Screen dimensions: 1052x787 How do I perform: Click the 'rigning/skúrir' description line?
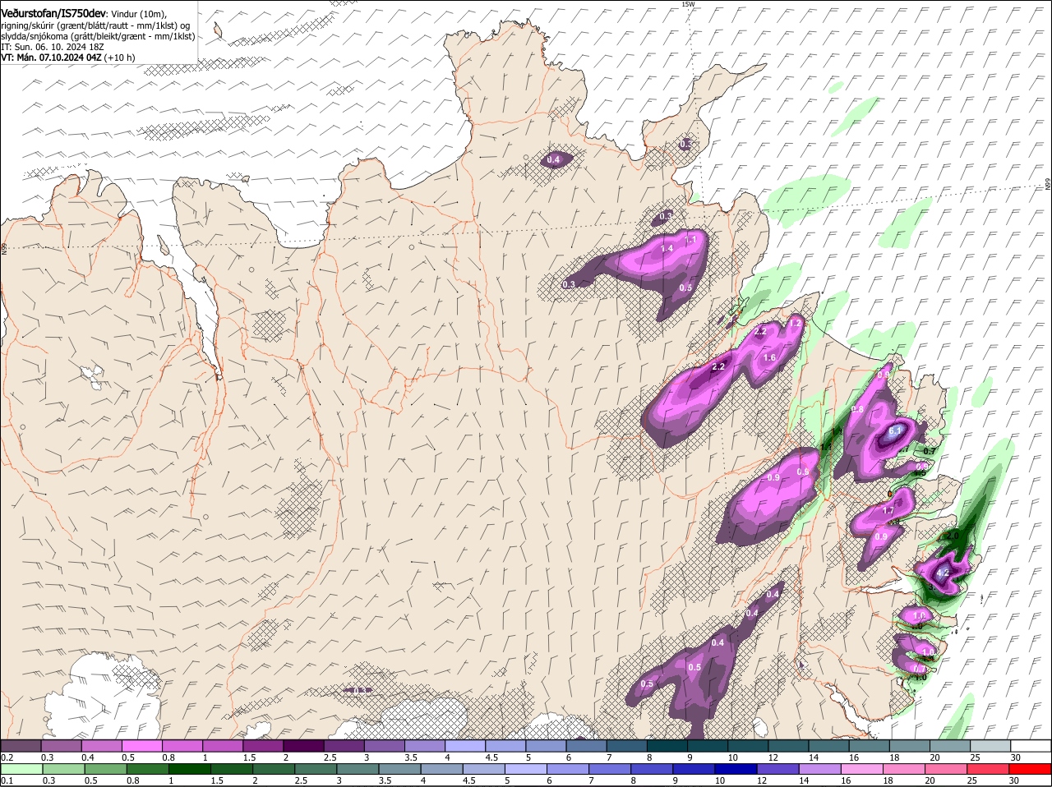click(x=95, y=25)
